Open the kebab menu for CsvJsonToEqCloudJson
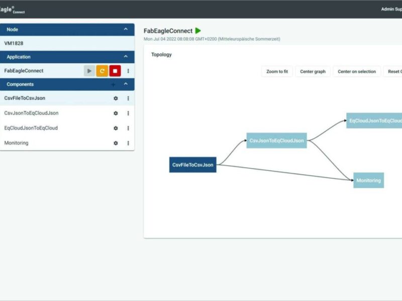402x301 pixels. [x=129, y=113]
